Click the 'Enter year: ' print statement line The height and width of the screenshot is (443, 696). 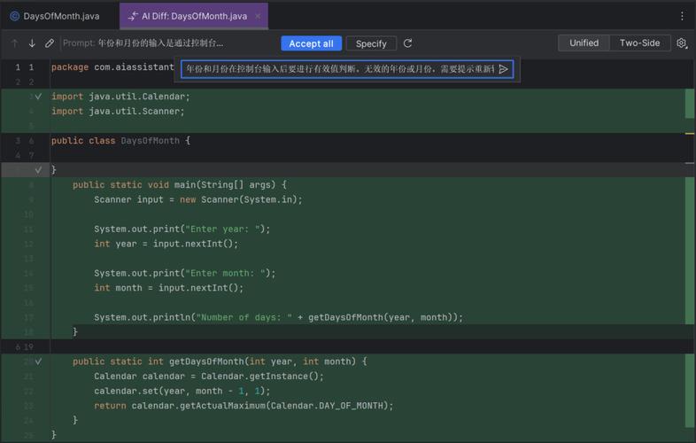click(x=182, y=229)
